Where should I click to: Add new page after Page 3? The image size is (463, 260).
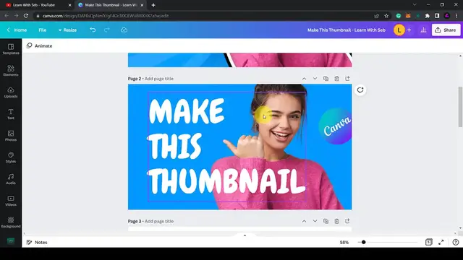(x=347, y=221)
